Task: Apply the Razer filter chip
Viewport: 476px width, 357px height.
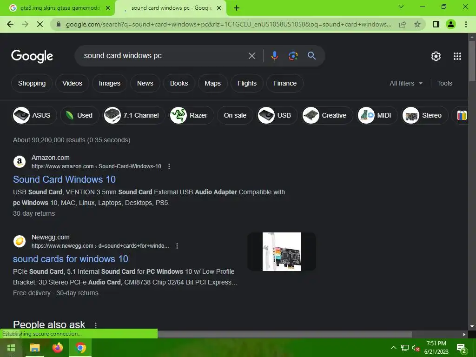Action: pos(191,115)
